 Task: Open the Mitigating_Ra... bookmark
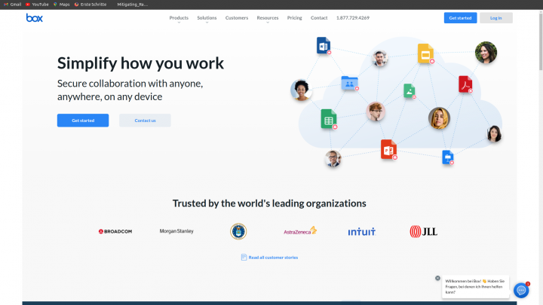[132, 5]
